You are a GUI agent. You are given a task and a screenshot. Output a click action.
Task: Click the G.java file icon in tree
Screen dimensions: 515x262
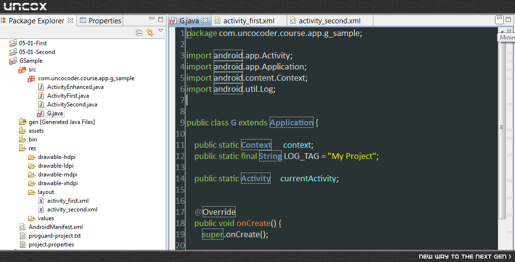coord(40,113)
